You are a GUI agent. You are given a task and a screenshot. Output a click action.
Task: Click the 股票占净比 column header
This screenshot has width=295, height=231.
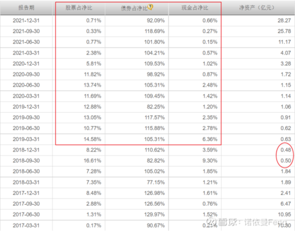[x=79, y=8]
